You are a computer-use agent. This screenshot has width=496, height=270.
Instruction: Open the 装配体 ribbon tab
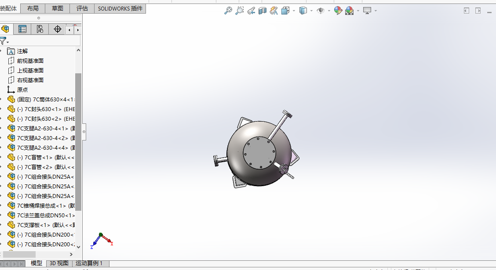coord(8,8)
